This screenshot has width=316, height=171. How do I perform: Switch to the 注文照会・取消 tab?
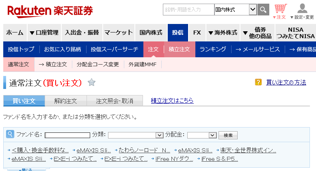[x=115, y=101]
